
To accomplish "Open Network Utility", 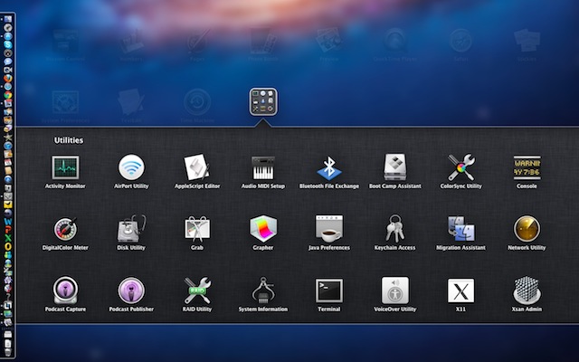I will pos(527,229).
